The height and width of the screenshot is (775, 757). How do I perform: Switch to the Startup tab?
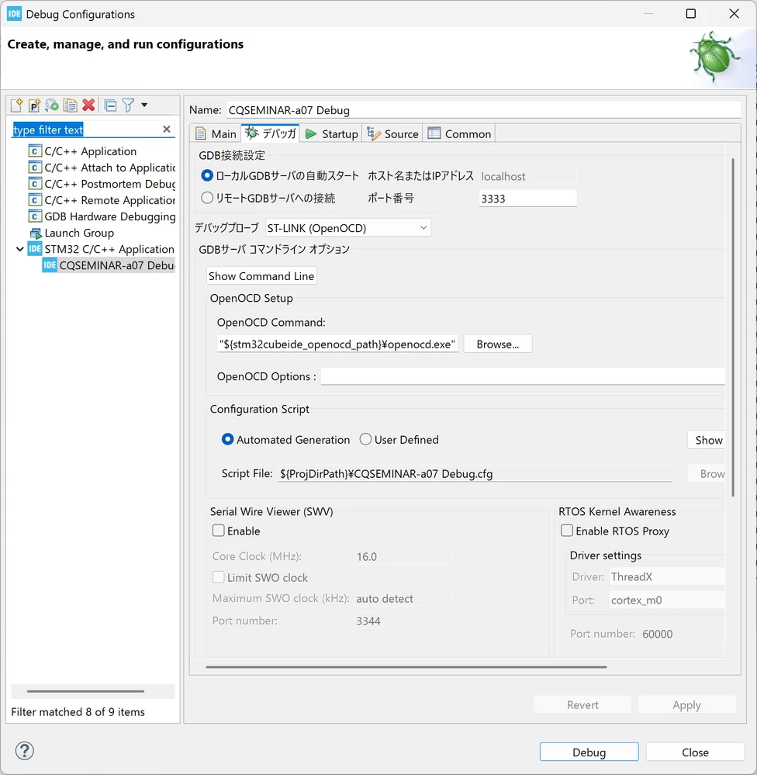pos(331,134)
